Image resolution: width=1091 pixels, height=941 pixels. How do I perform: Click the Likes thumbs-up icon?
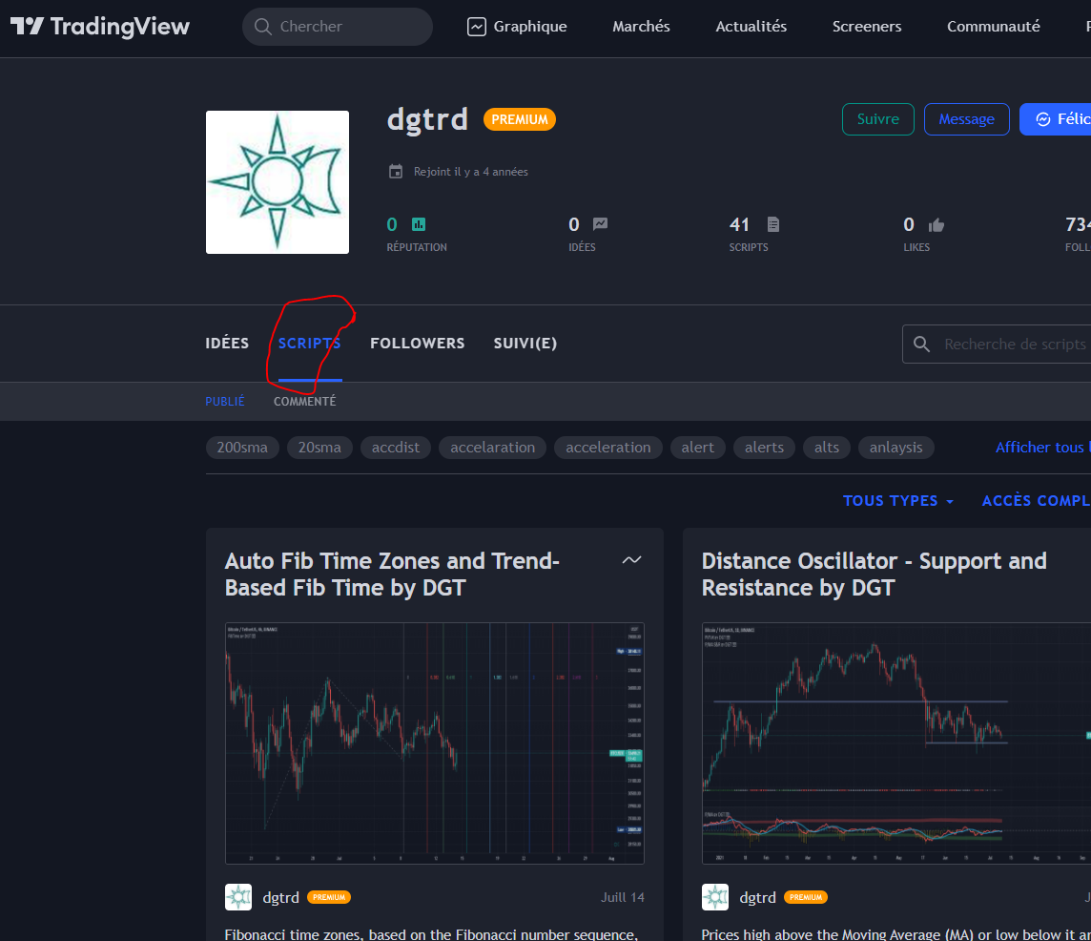click(x=936, y=223)
